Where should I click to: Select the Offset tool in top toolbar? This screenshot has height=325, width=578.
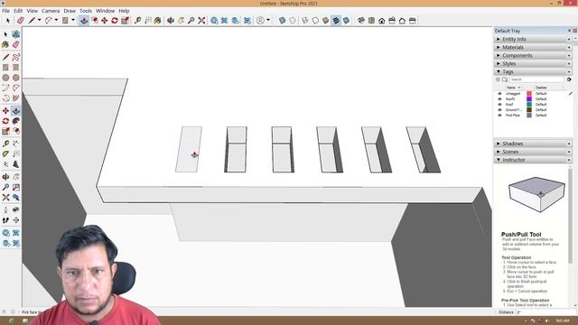(95, 21)
